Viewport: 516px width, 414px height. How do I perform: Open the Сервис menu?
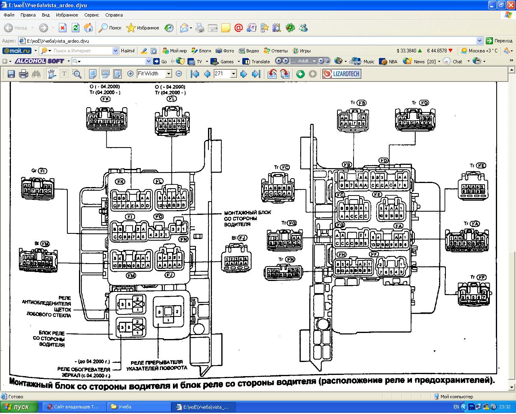click(92, 15)
